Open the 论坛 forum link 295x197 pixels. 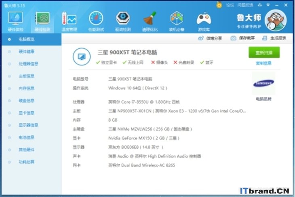(230, 5)
